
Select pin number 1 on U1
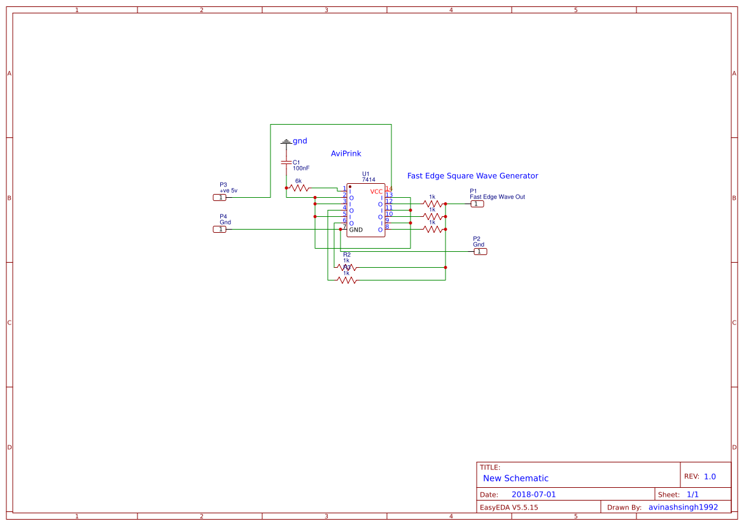pyautogui.click(x=344, y=189)
